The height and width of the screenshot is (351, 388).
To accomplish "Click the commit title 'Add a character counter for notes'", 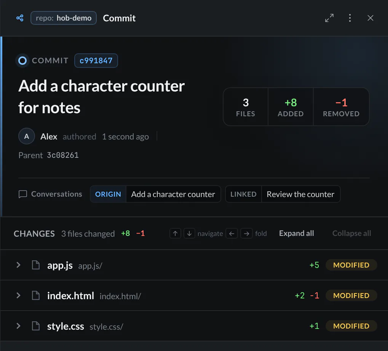I will click(101, 97).
